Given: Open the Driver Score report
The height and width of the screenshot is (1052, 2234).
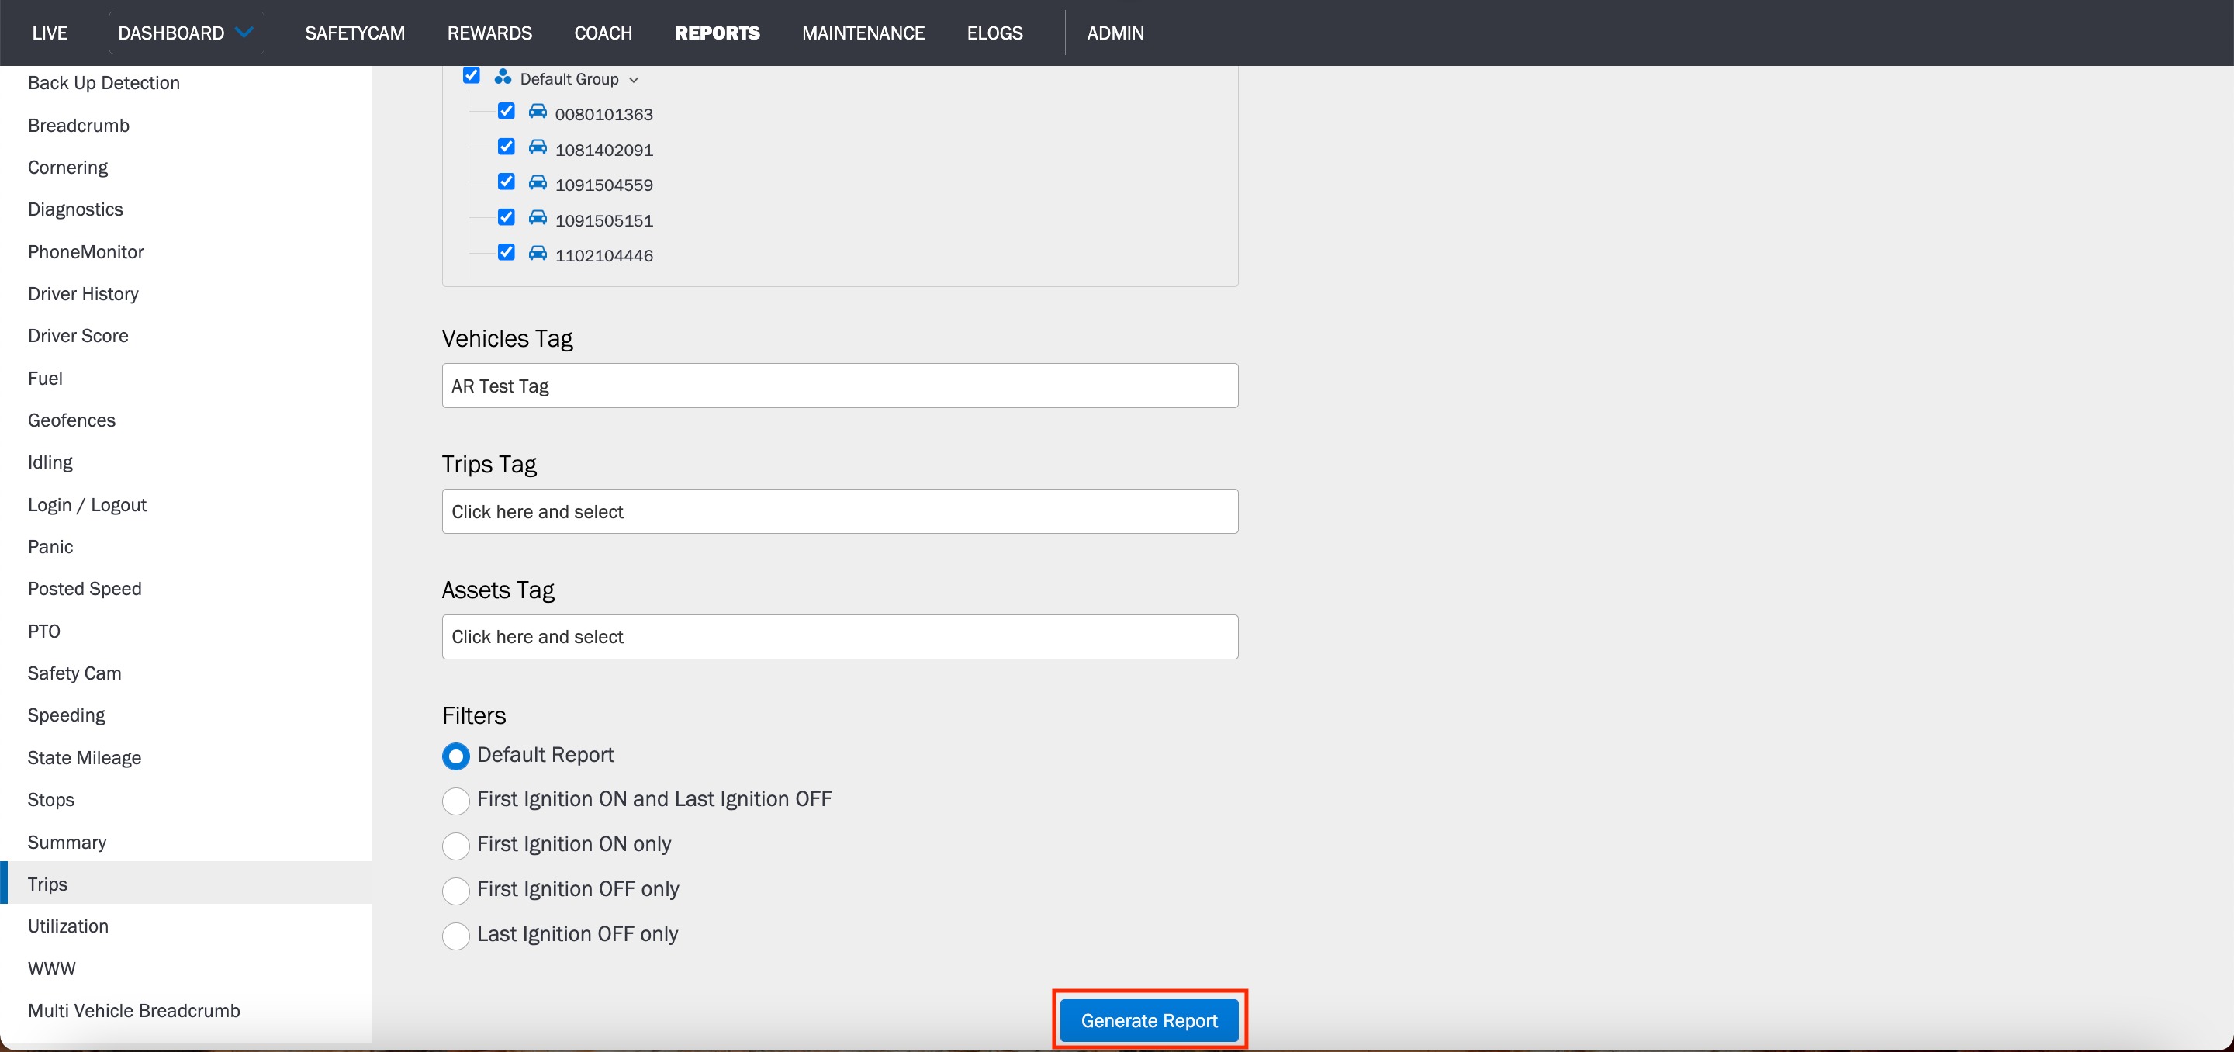Looking at the screenshot, I should [x=78, y=337].
